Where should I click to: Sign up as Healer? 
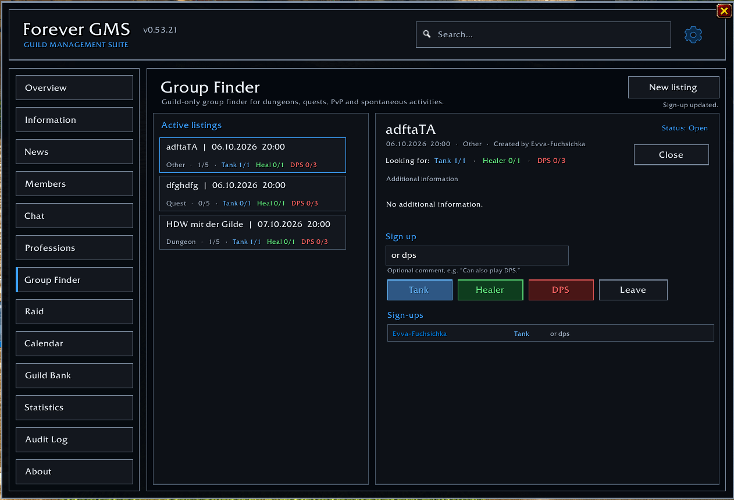tap(490, 290)
